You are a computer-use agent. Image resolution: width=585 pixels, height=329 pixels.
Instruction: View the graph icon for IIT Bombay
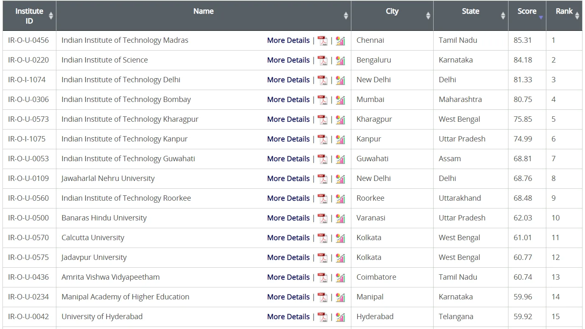(340, 100)
